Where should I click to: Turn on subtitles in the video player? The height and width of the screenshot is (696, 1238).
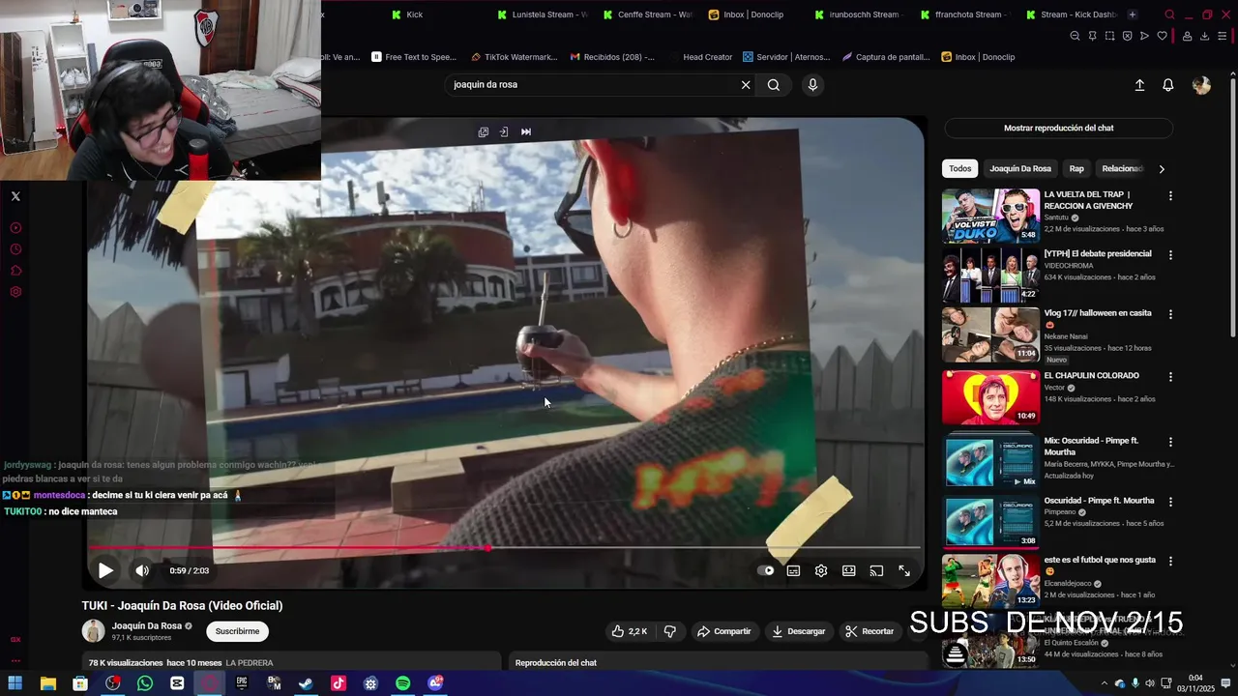point(793,570)
